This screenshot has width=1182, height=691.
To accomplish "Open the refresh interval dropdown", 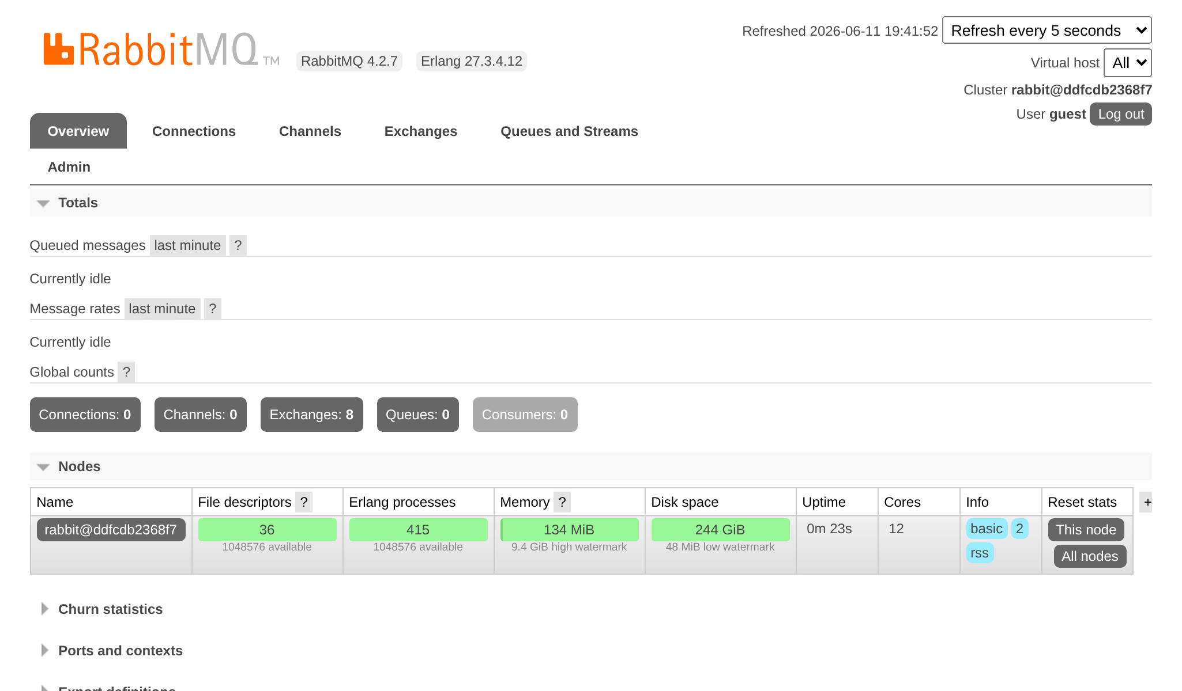I will [x=1047, y=30].
